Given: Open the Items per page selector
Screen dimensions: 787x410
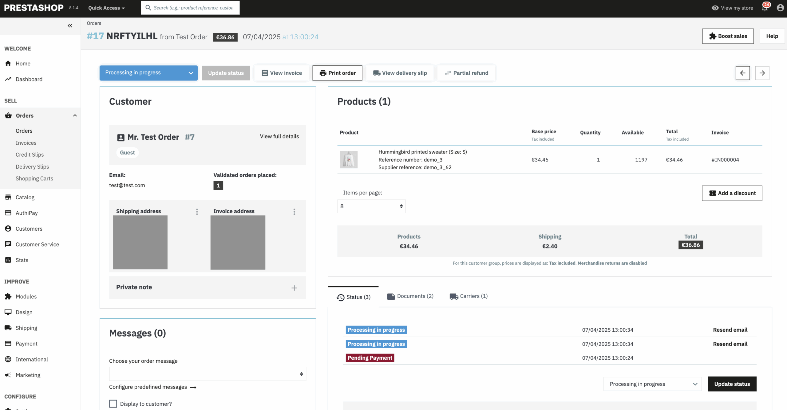Looking at the screenshot, I should (371, 206).
